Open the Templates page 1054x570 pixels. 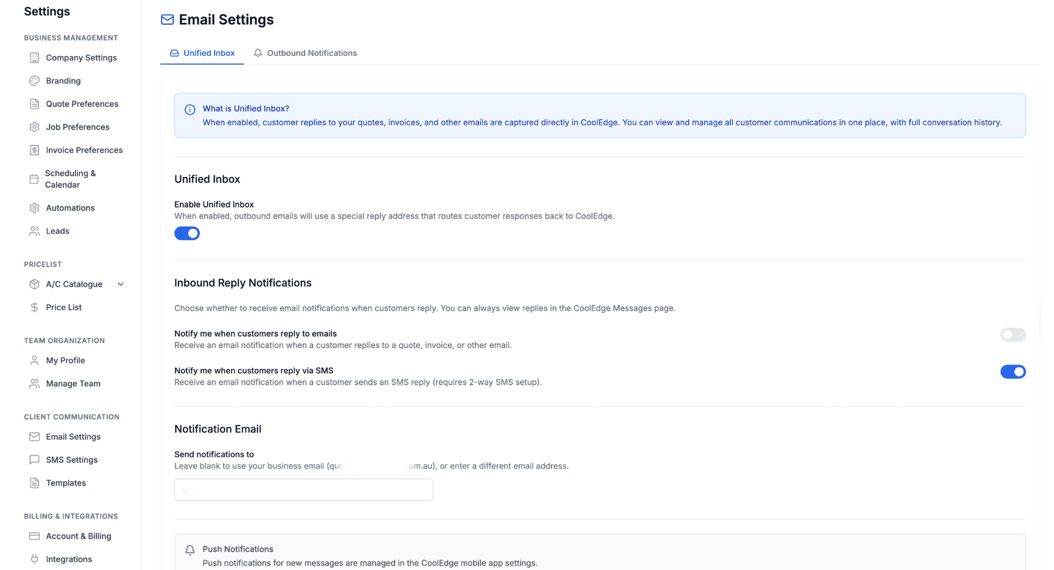[x=65, y=482]
